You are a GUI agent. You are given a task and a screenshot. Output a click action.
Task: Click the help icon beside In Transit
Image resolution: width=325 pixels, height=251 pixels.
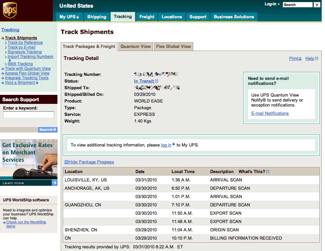pos(156,81)
